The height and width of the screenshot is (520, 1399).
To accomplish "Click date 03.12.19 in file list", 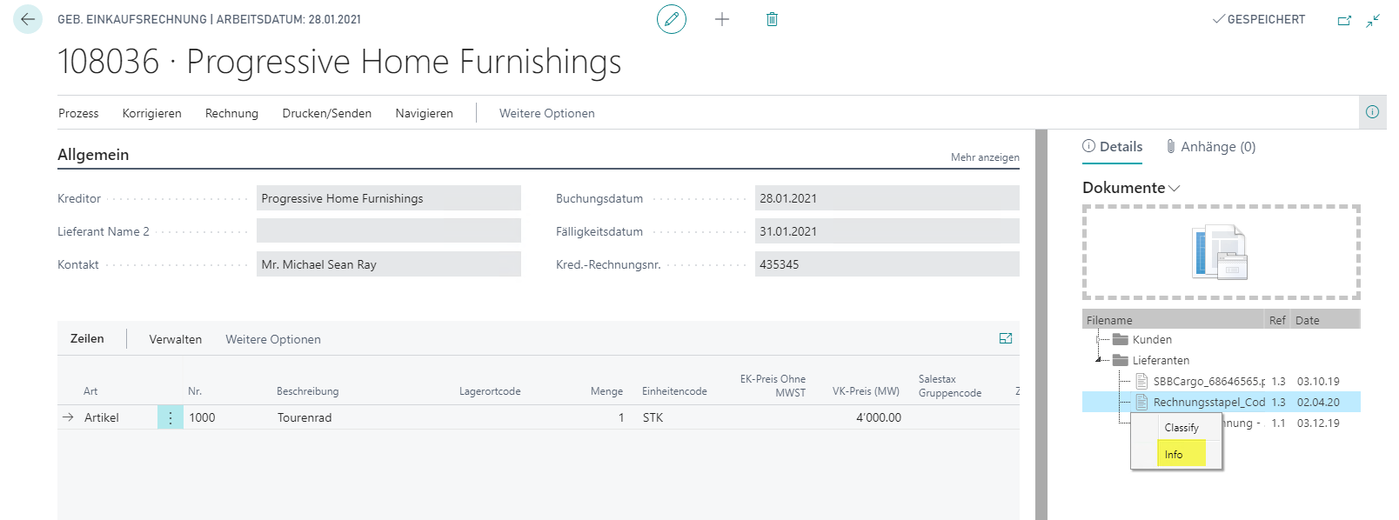I will coord(1318,423).
